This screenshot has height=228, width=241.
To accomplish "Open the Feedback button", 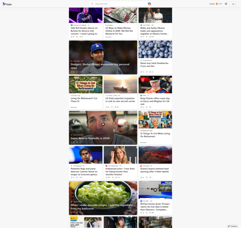I will [233, 226].
